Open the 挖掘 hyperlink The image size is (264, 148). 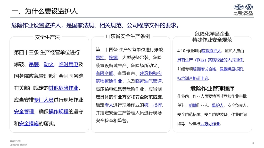[113, 57]
